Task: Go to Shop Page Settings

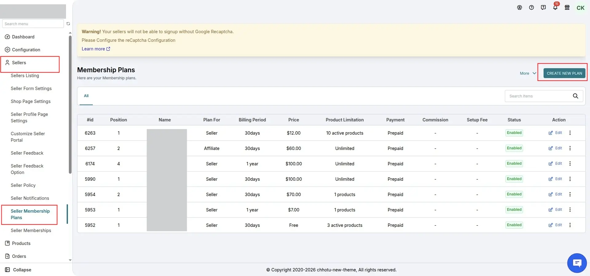Action: tap(31, 101)
